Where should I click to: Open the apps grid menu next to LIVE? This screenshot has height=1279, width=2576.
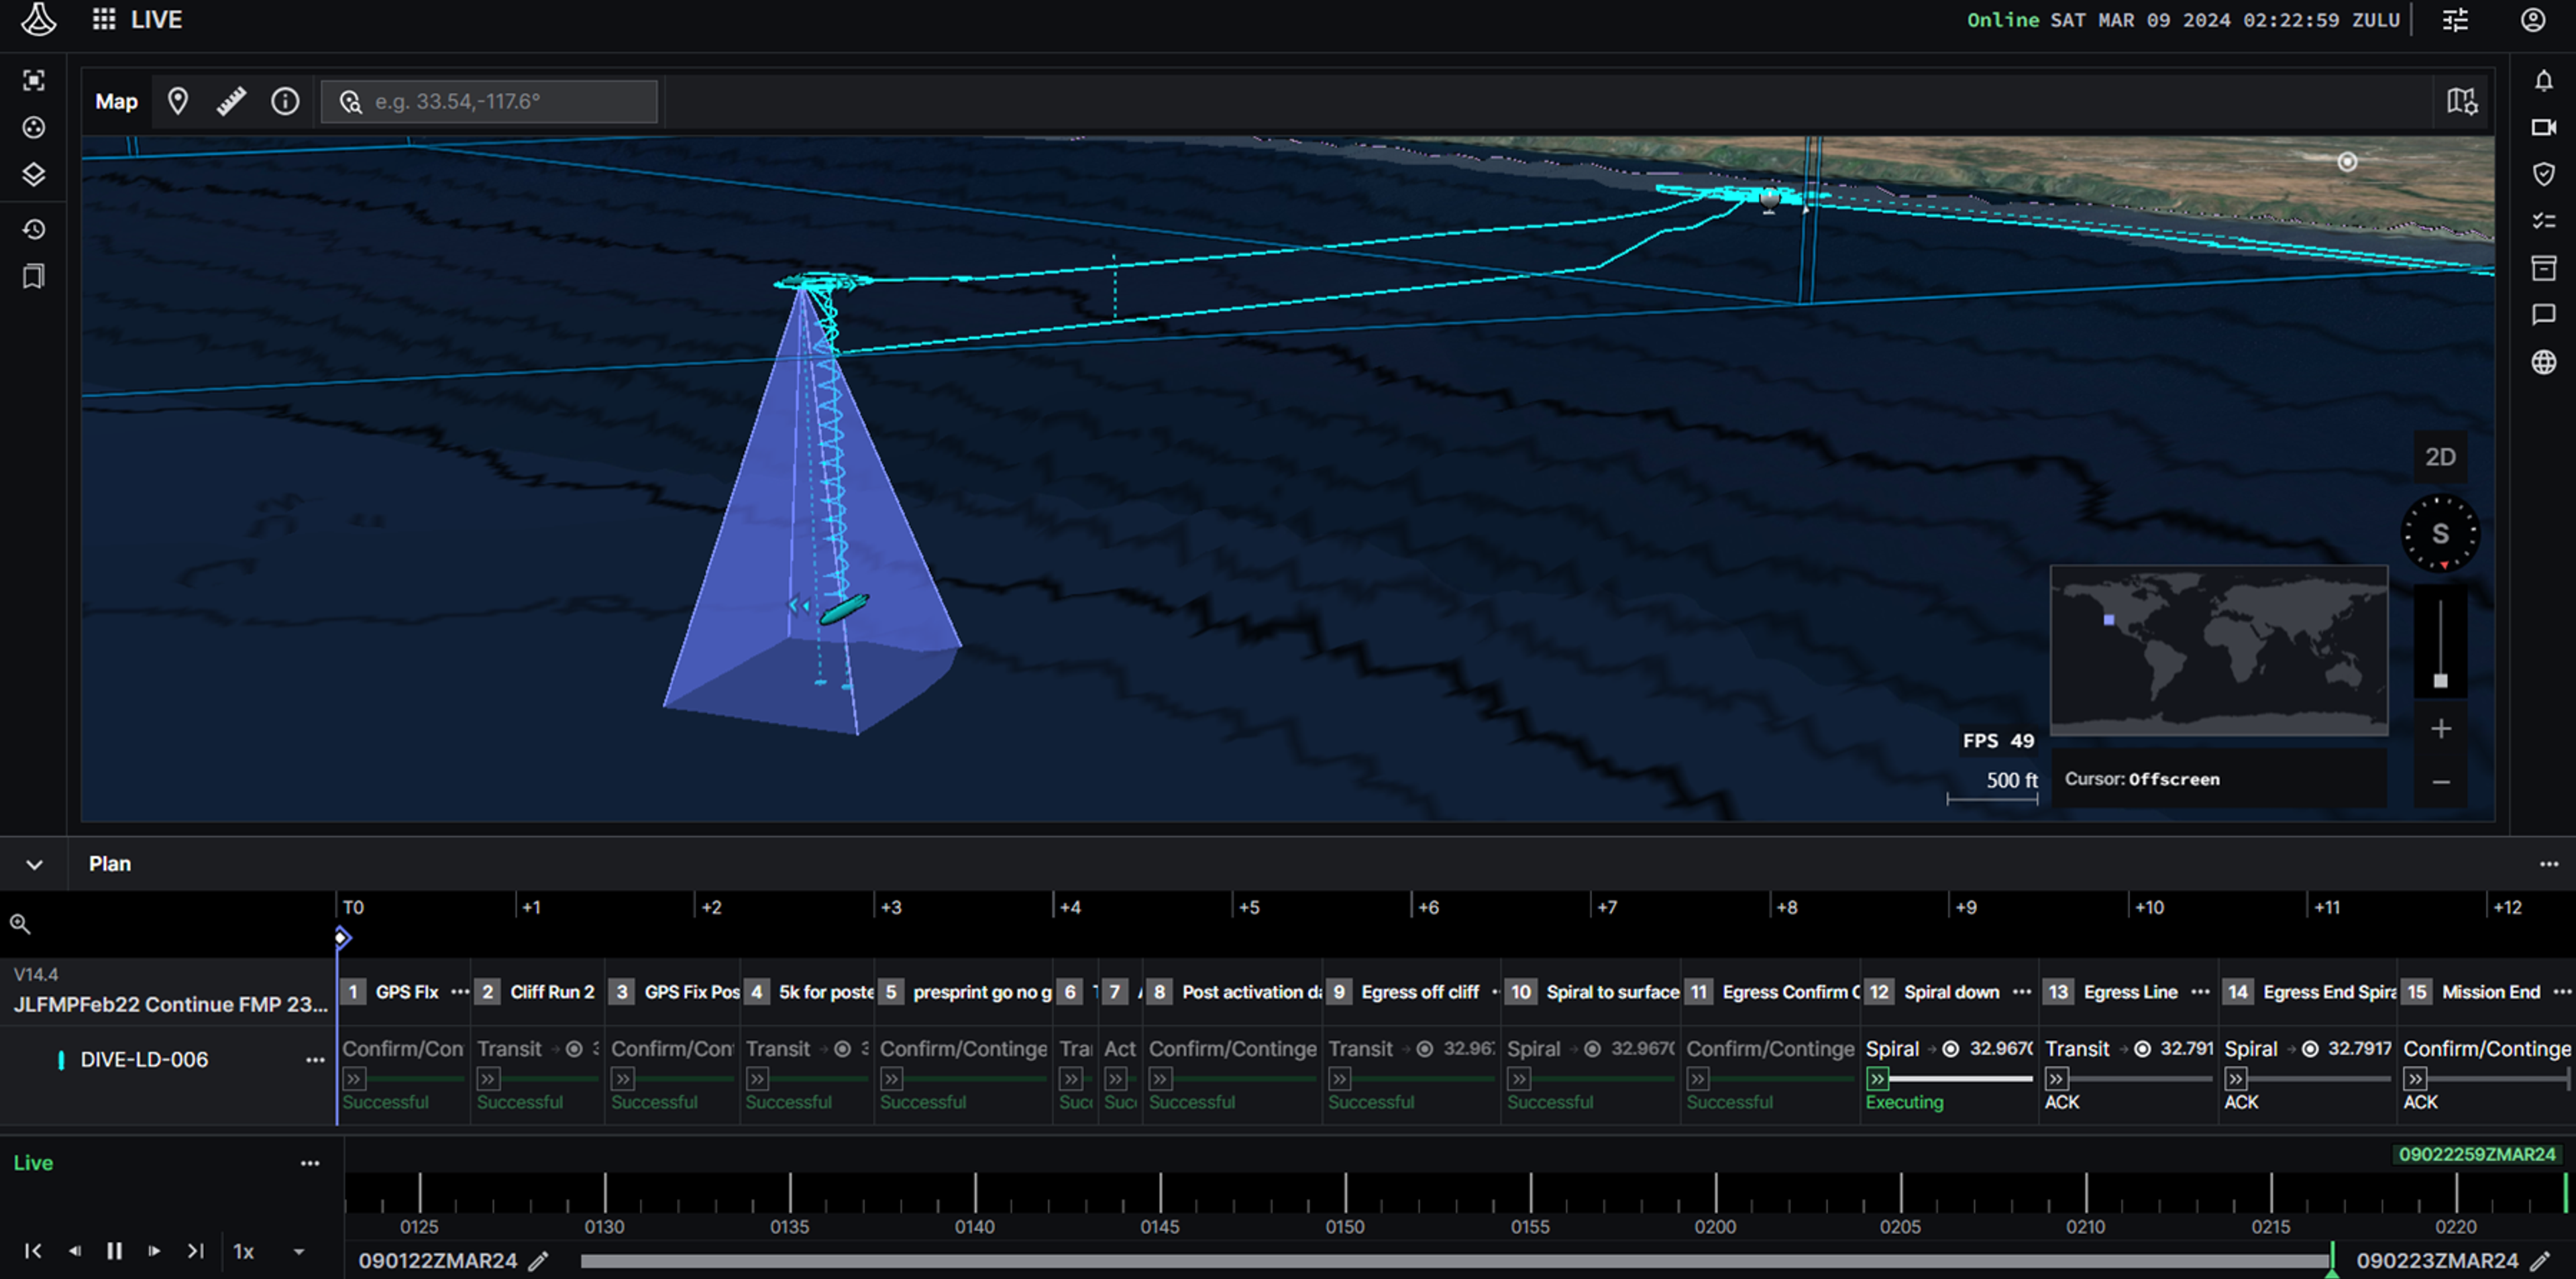point(104,20)
